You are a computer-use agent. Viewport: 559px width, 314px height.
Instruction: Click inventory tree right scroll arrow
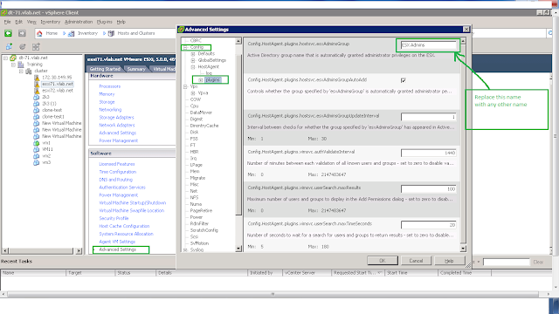coord(79,251)
